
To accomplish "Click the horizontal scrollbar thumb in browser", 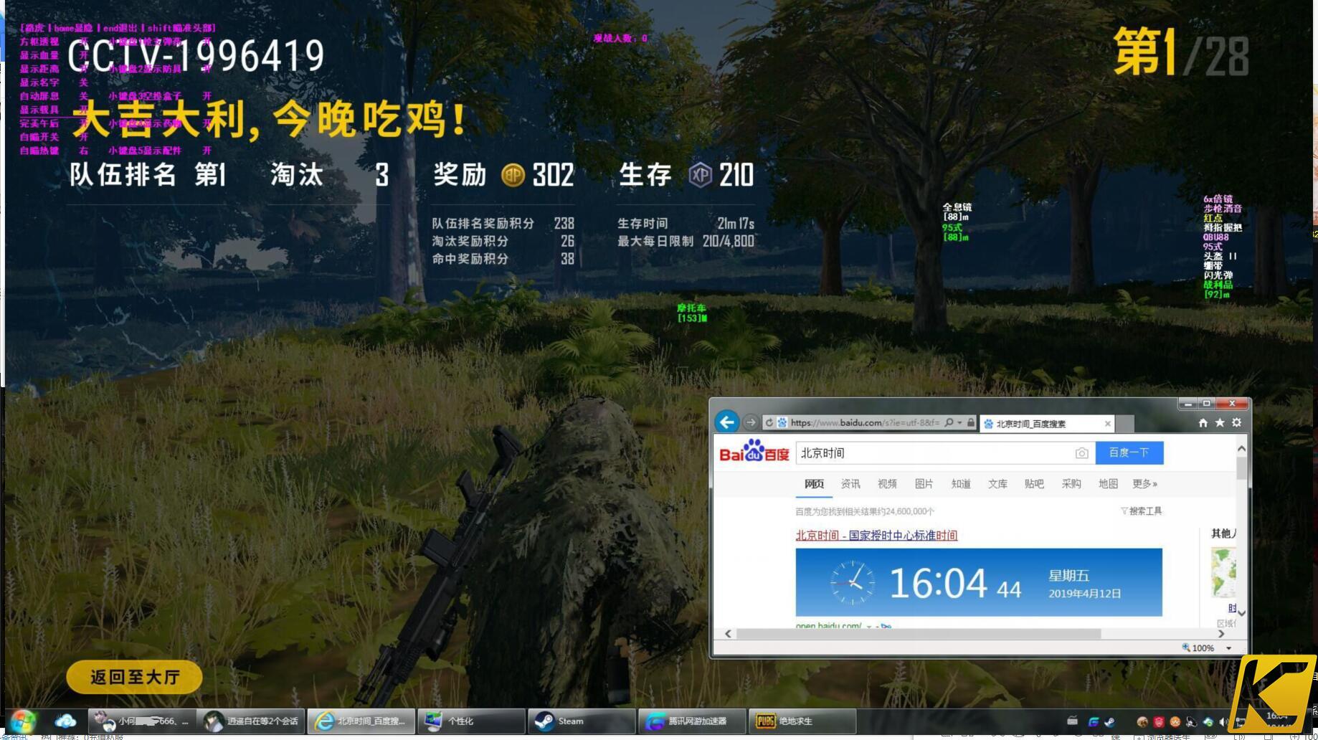I will pyautogui.click(x=919, y=634).
